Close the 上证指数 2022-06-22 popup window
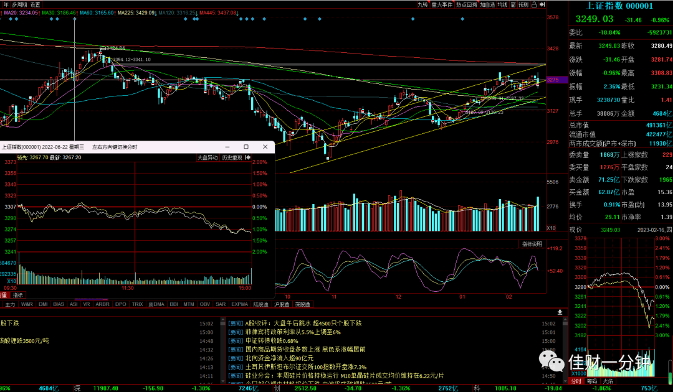 [x=265, y=146]
